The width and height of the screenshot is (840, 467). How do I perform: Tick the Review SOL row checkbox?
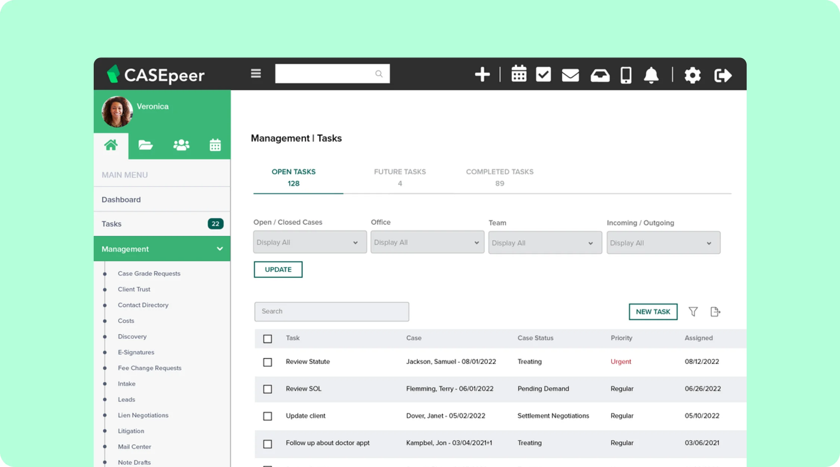(x=267, y=389)
